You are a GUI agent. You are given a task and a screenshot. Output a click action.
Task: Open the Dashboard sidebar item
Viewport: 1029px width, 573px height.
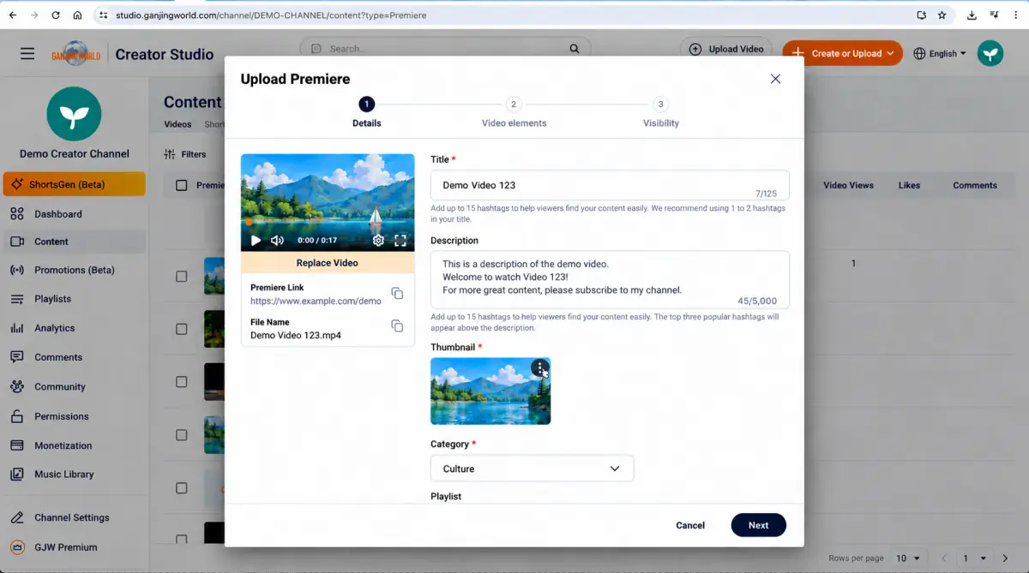[74, 214]
